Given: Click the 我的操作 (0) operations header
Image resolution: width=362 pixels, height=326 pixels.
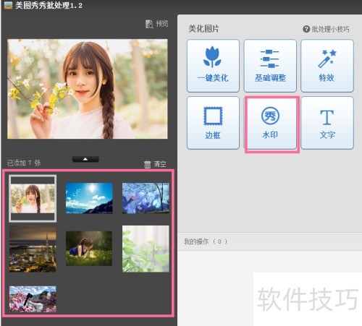Looking at the screenshot, I should pyautogui.click(x=206, y=241).
